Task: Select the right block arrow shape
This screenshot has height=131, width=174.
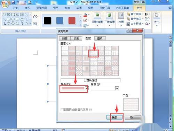Action: pyautogui.click(x=9, y=23)
